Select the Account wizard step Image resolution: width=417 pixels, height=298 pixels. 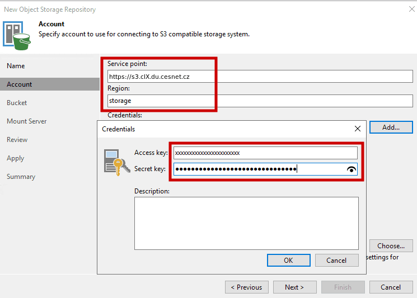click(x=50, y=84)
